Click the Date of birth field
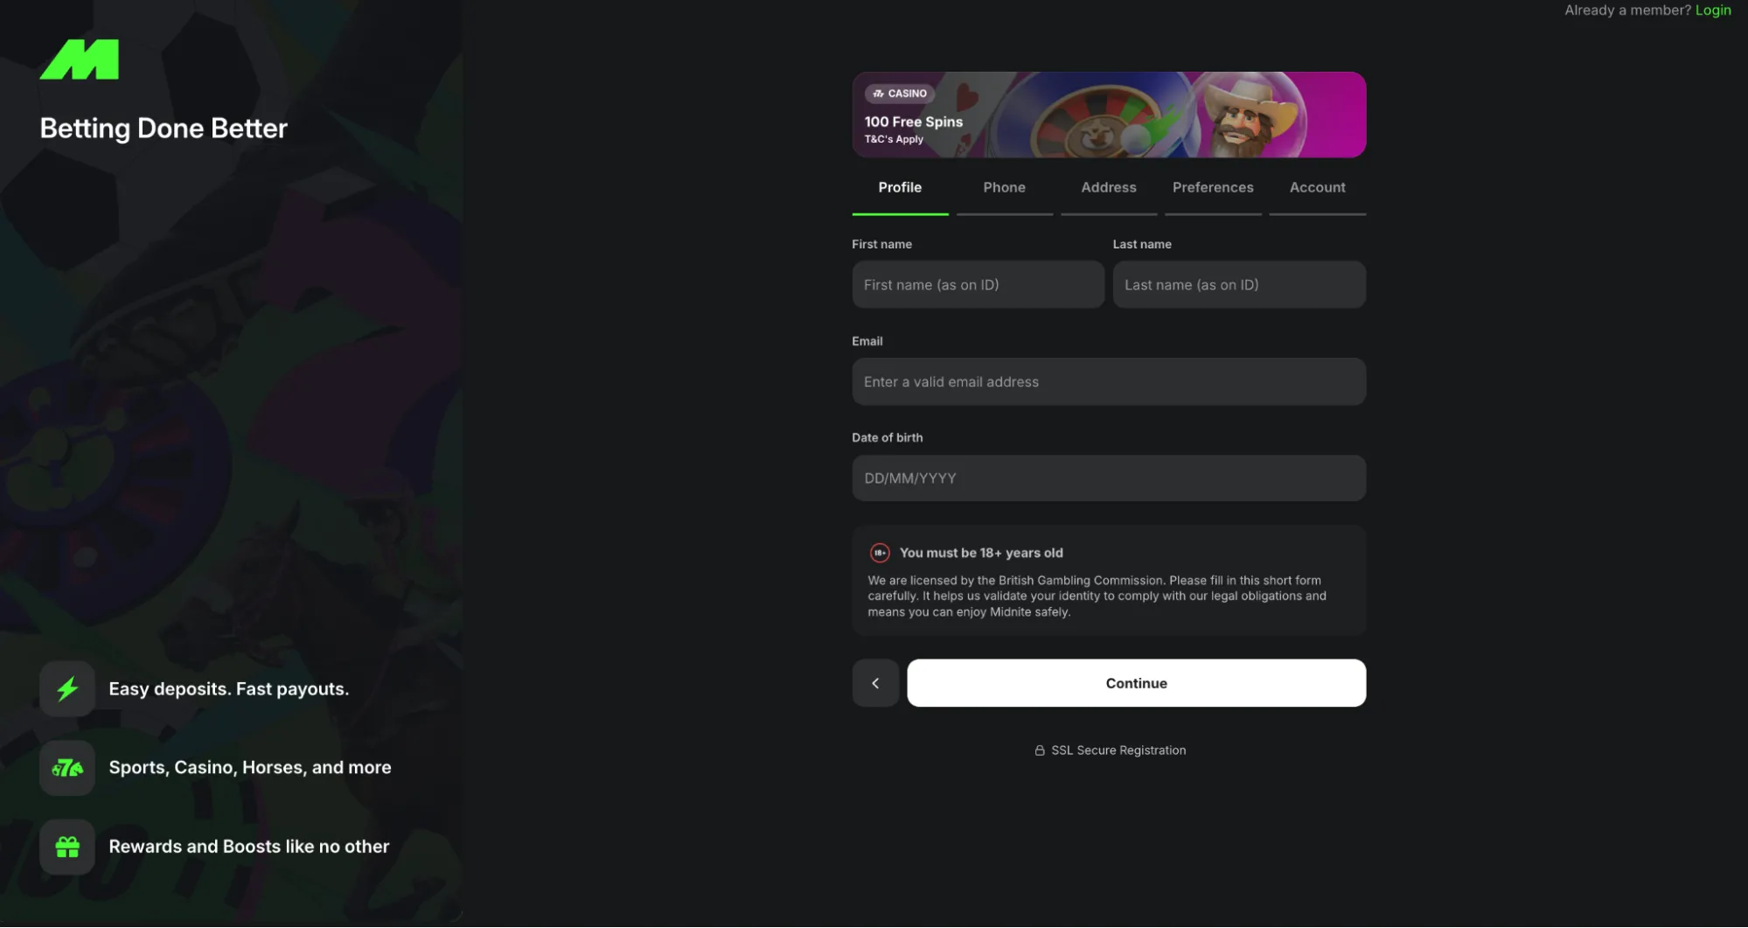The height and width of the screenshot is (928, 1748). [1108, 478]
